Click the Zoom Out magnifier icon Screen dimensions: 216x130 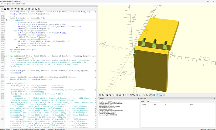(x=114, y=95)
